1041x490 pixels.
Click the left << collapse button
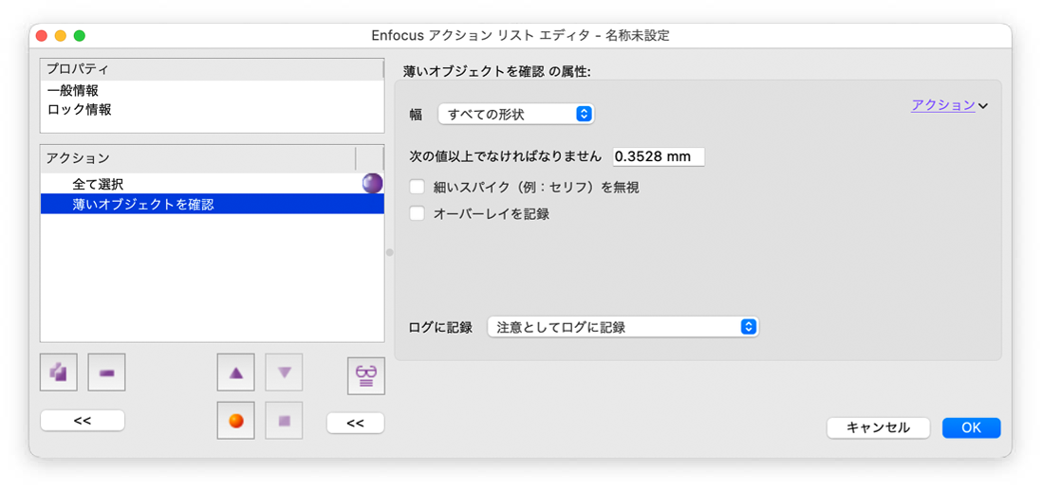[x=83, y=420]
